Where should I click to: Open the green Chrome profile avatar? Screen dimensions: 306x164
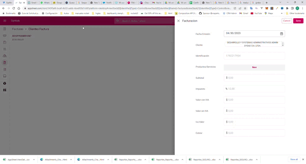(297, 8)
